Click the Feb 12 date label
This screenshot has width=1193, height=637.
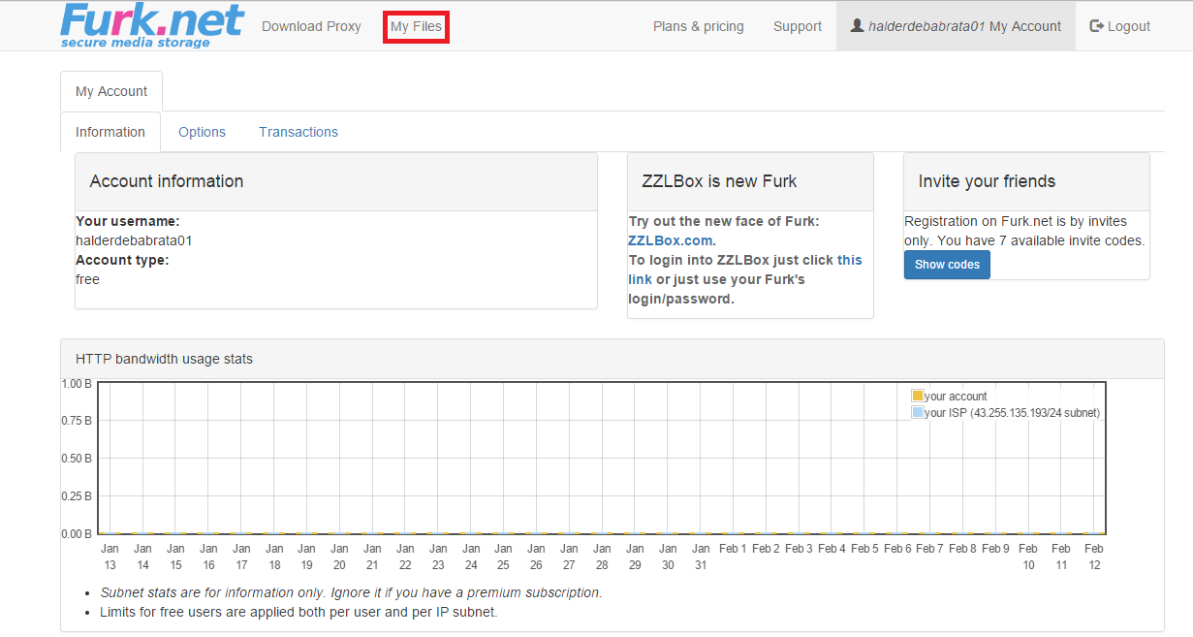(1094, 557)
